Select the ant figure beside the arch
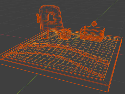Viewport: 125px width, 94px height. pyautogui.click(x=38, y=18)
